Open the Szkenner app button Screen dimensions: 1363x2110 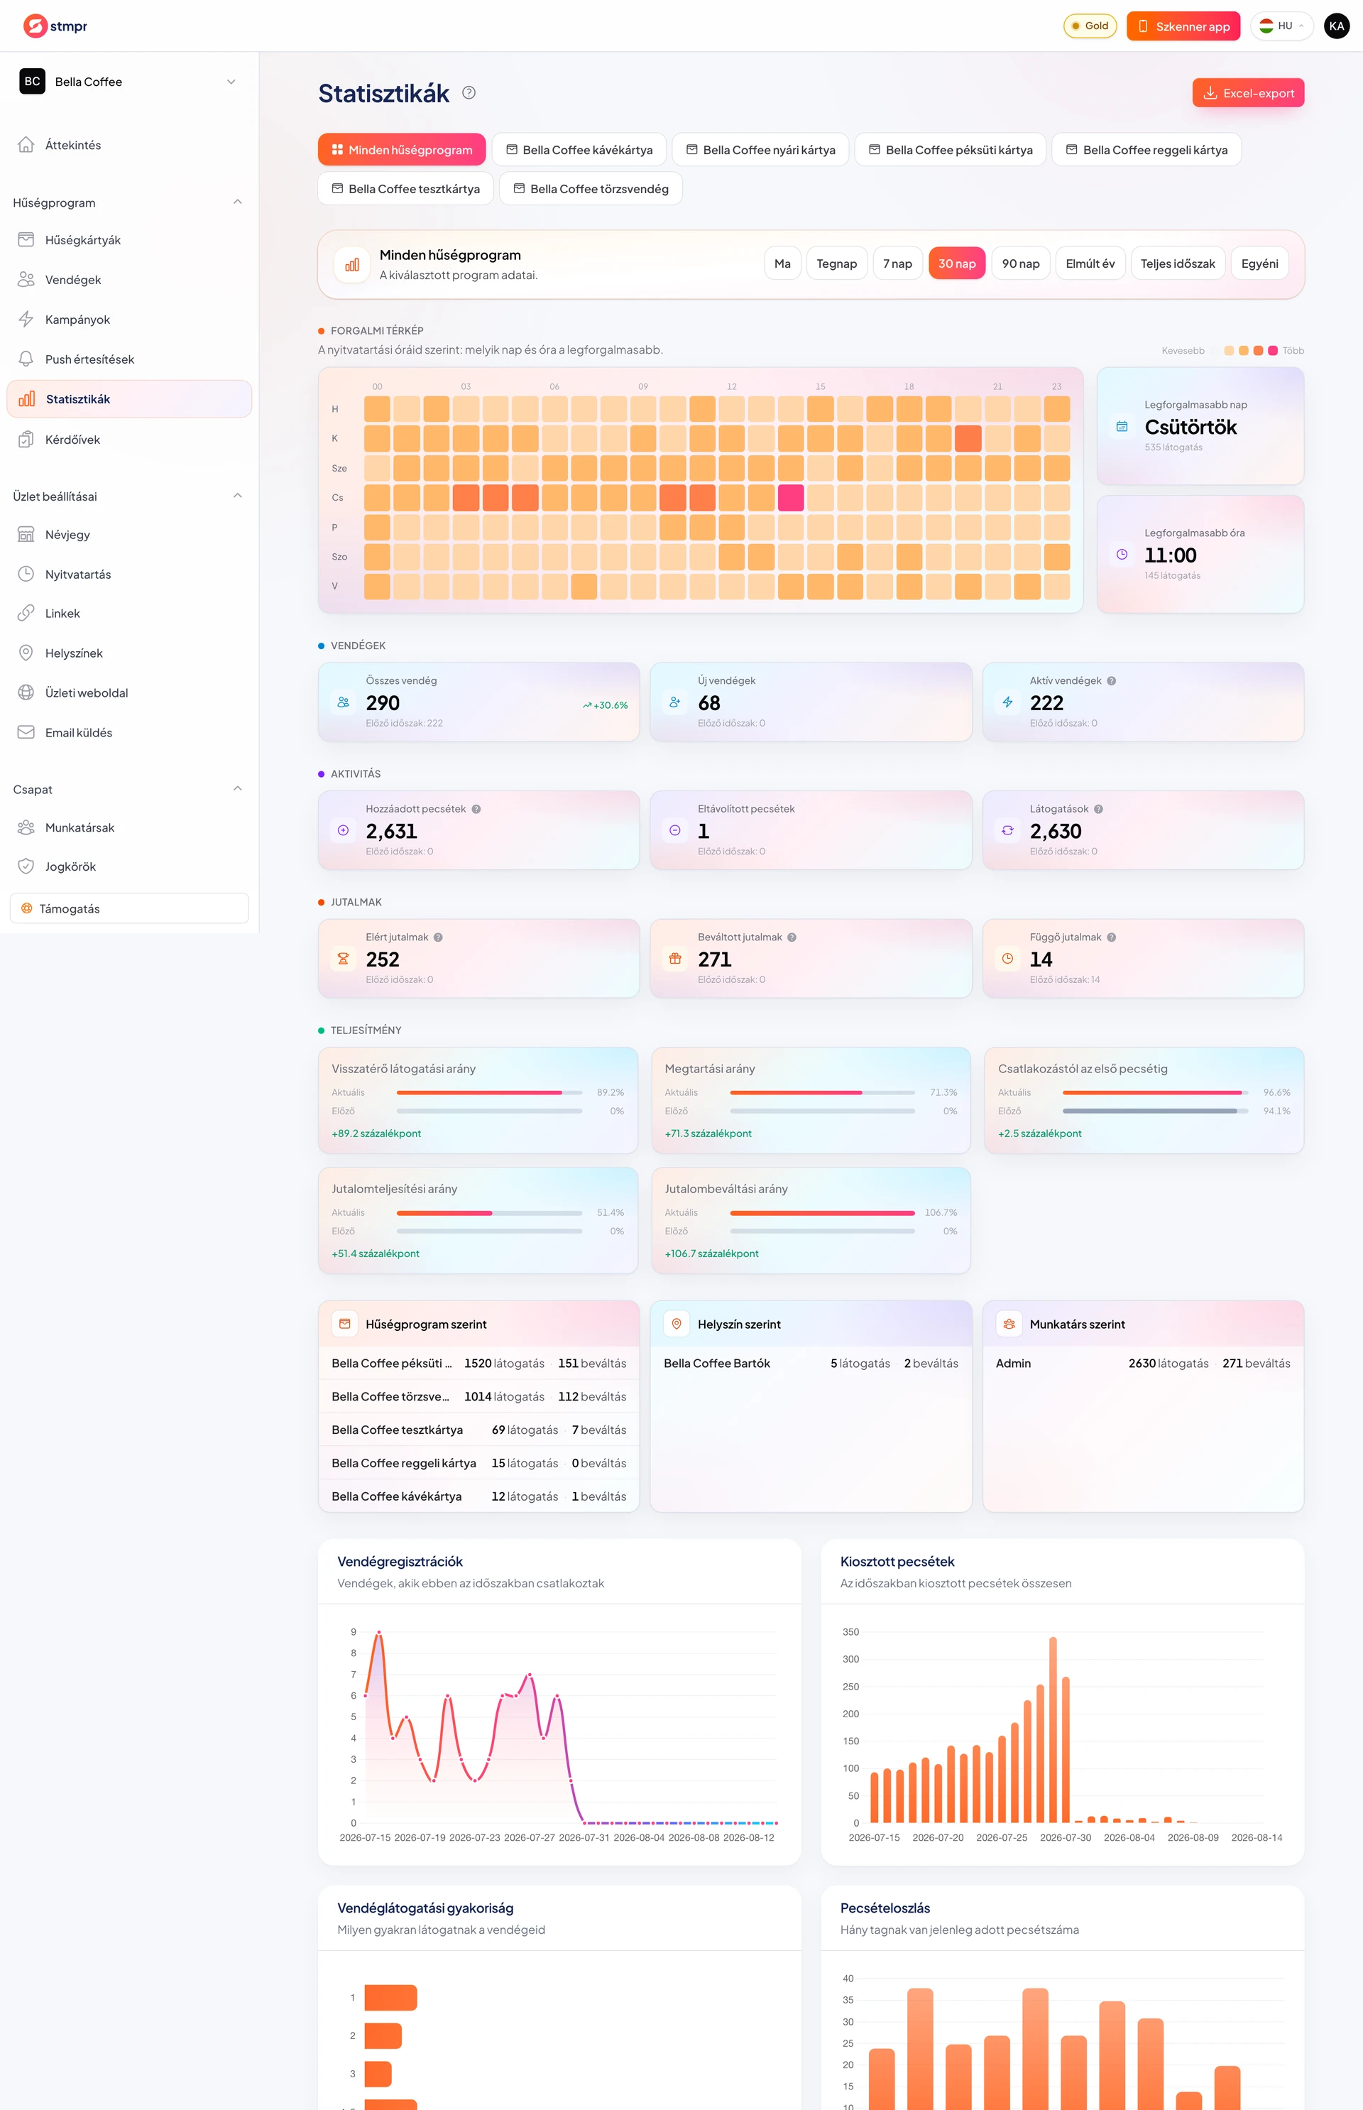click(1183, 26)
